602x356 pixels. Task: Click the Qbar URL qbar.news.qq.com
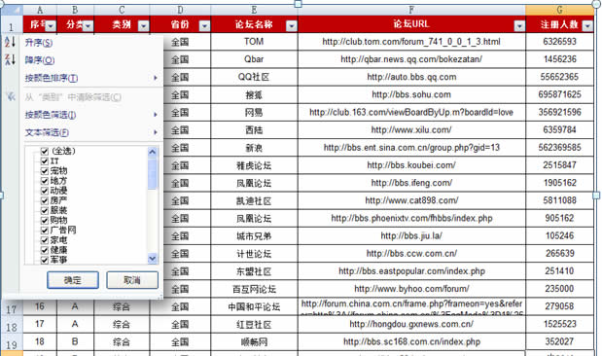point(411,59)
